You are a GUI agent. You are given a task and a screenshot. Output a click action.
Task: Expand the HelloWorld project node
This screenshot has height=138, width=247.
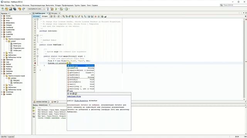[2, 60]
